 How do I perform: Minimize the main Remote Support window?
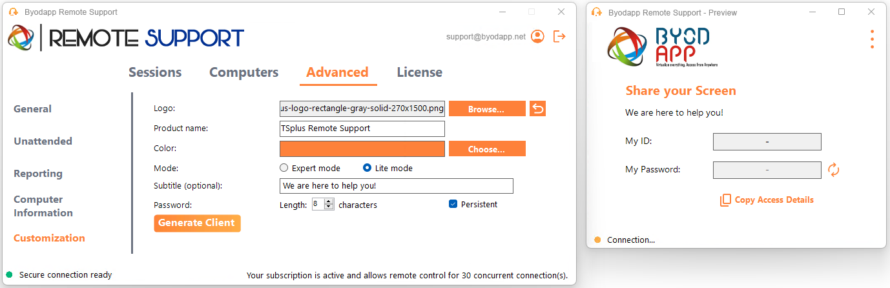(502, 12)
